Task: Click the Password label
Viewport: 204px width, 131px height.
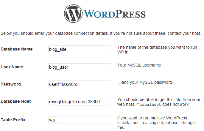Action: (x=11, y=84)
